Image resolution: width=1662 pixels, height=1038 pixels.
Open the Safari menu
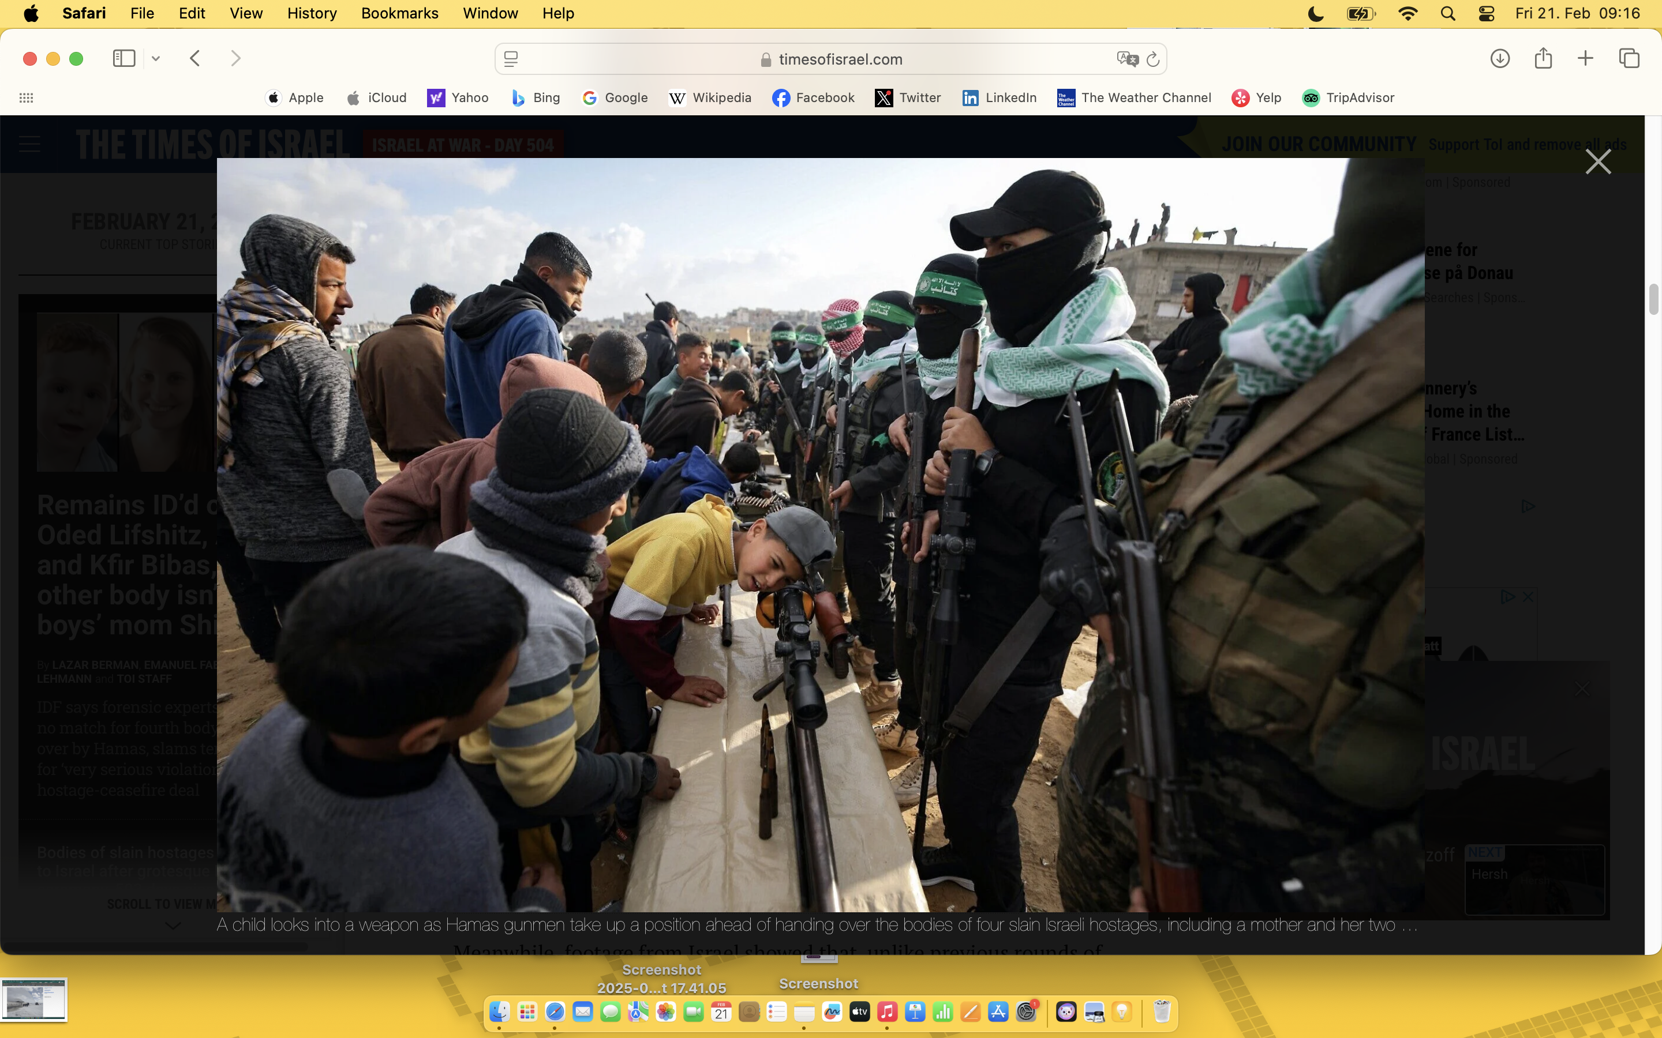pos(84,13)
